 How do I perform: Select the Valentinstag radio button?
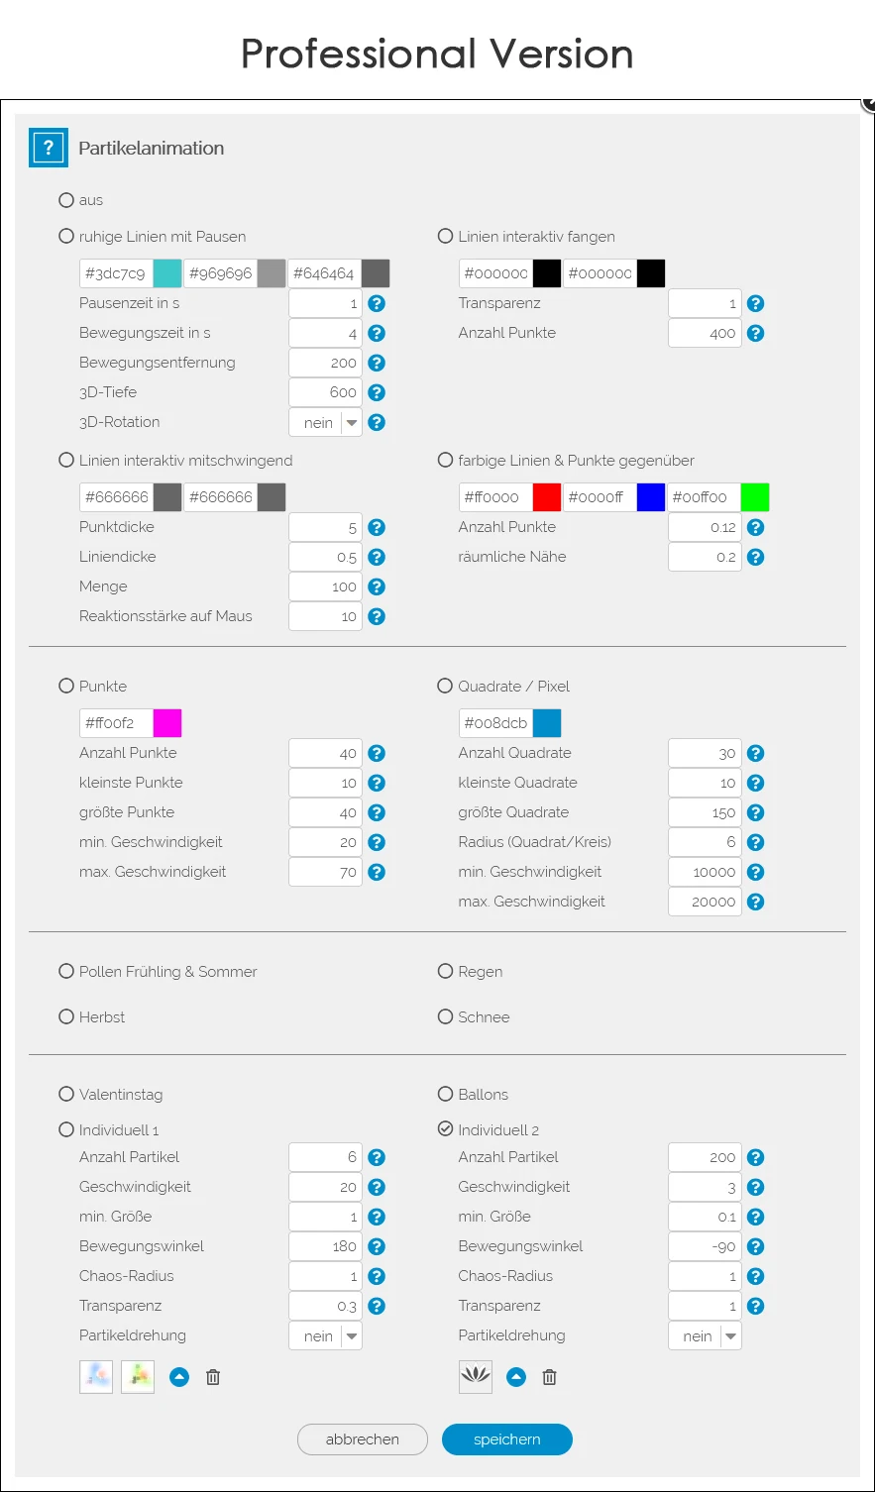click(66, 1095)
